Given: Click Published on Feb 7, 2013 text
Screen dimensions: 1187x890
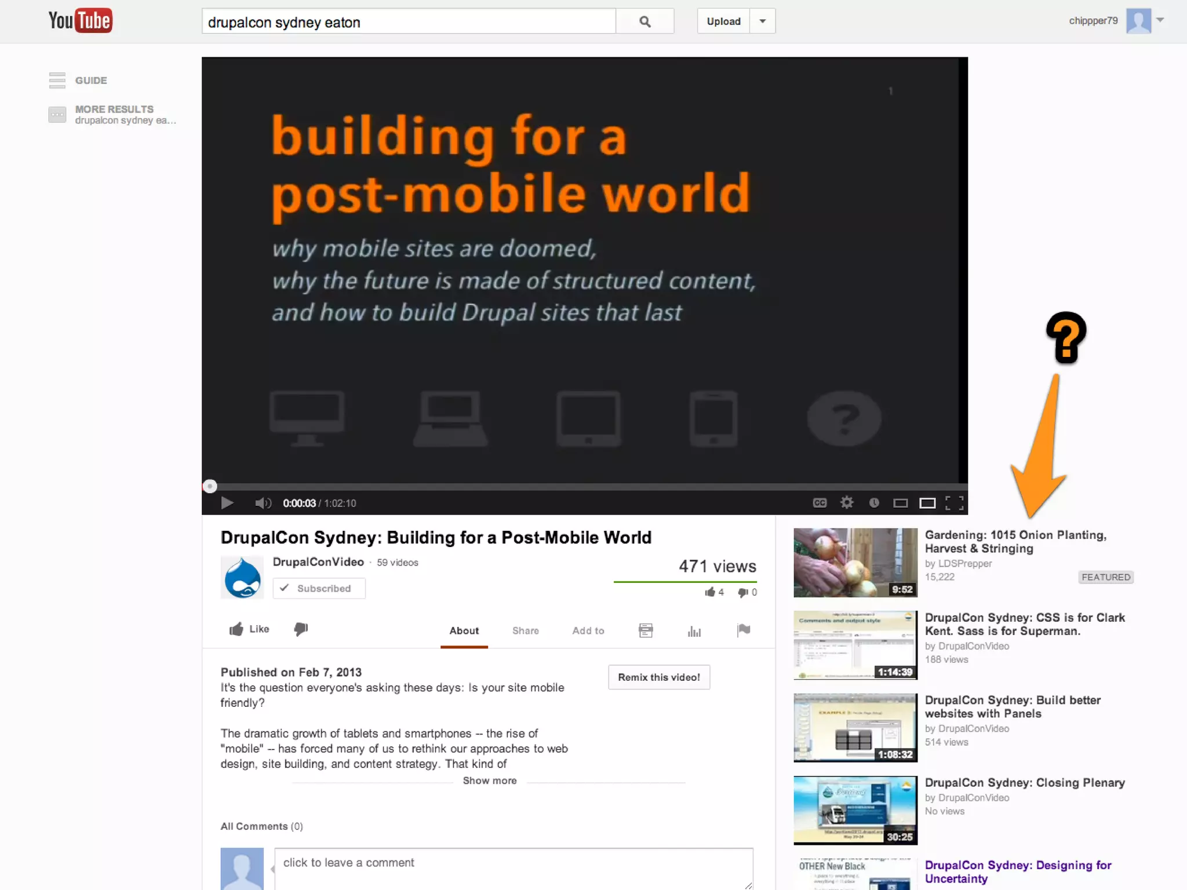Looking at the screenshot, I should (291, 672).
